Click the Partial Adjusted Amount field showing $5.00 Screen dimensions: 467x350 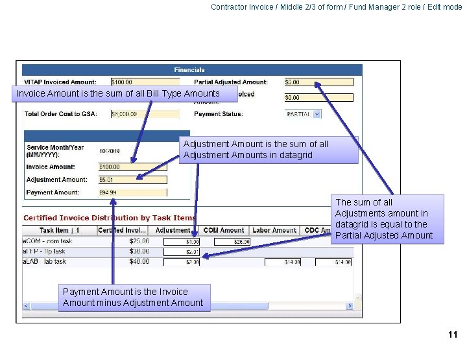point(319,82)
